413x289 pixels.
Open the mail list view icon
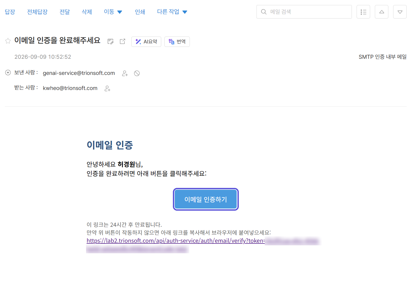click(363, 12)
